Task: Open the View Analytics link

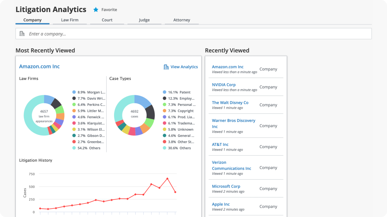Action: pyautogui.click(x=184, y=67)
